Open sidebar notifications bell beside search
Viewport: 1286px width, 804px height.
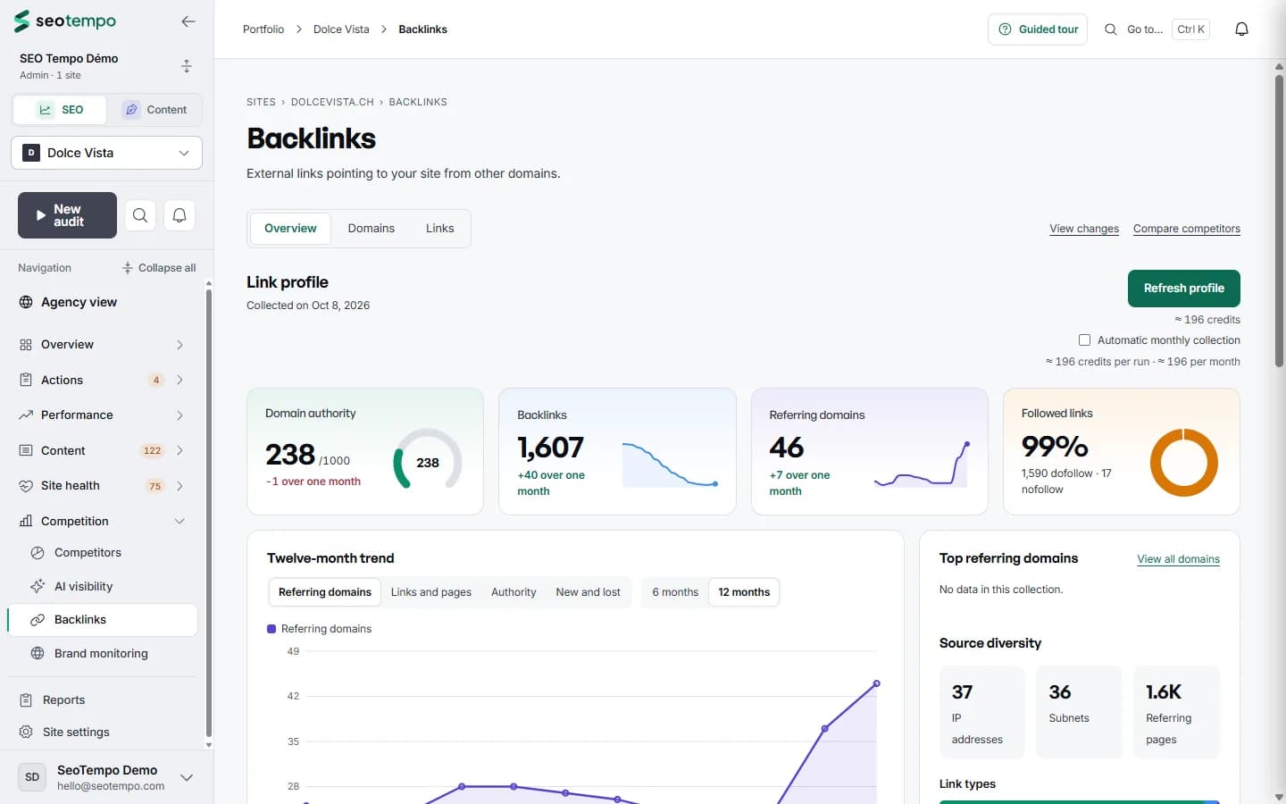(x=180, y=215)
